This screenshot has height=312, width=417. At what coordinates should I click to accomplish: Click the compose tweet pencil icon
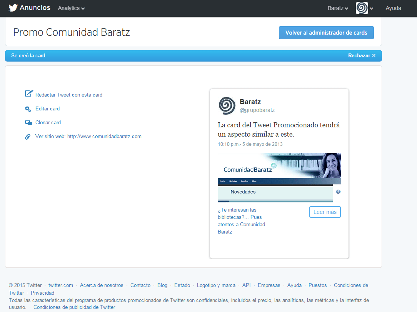[29, 93]
